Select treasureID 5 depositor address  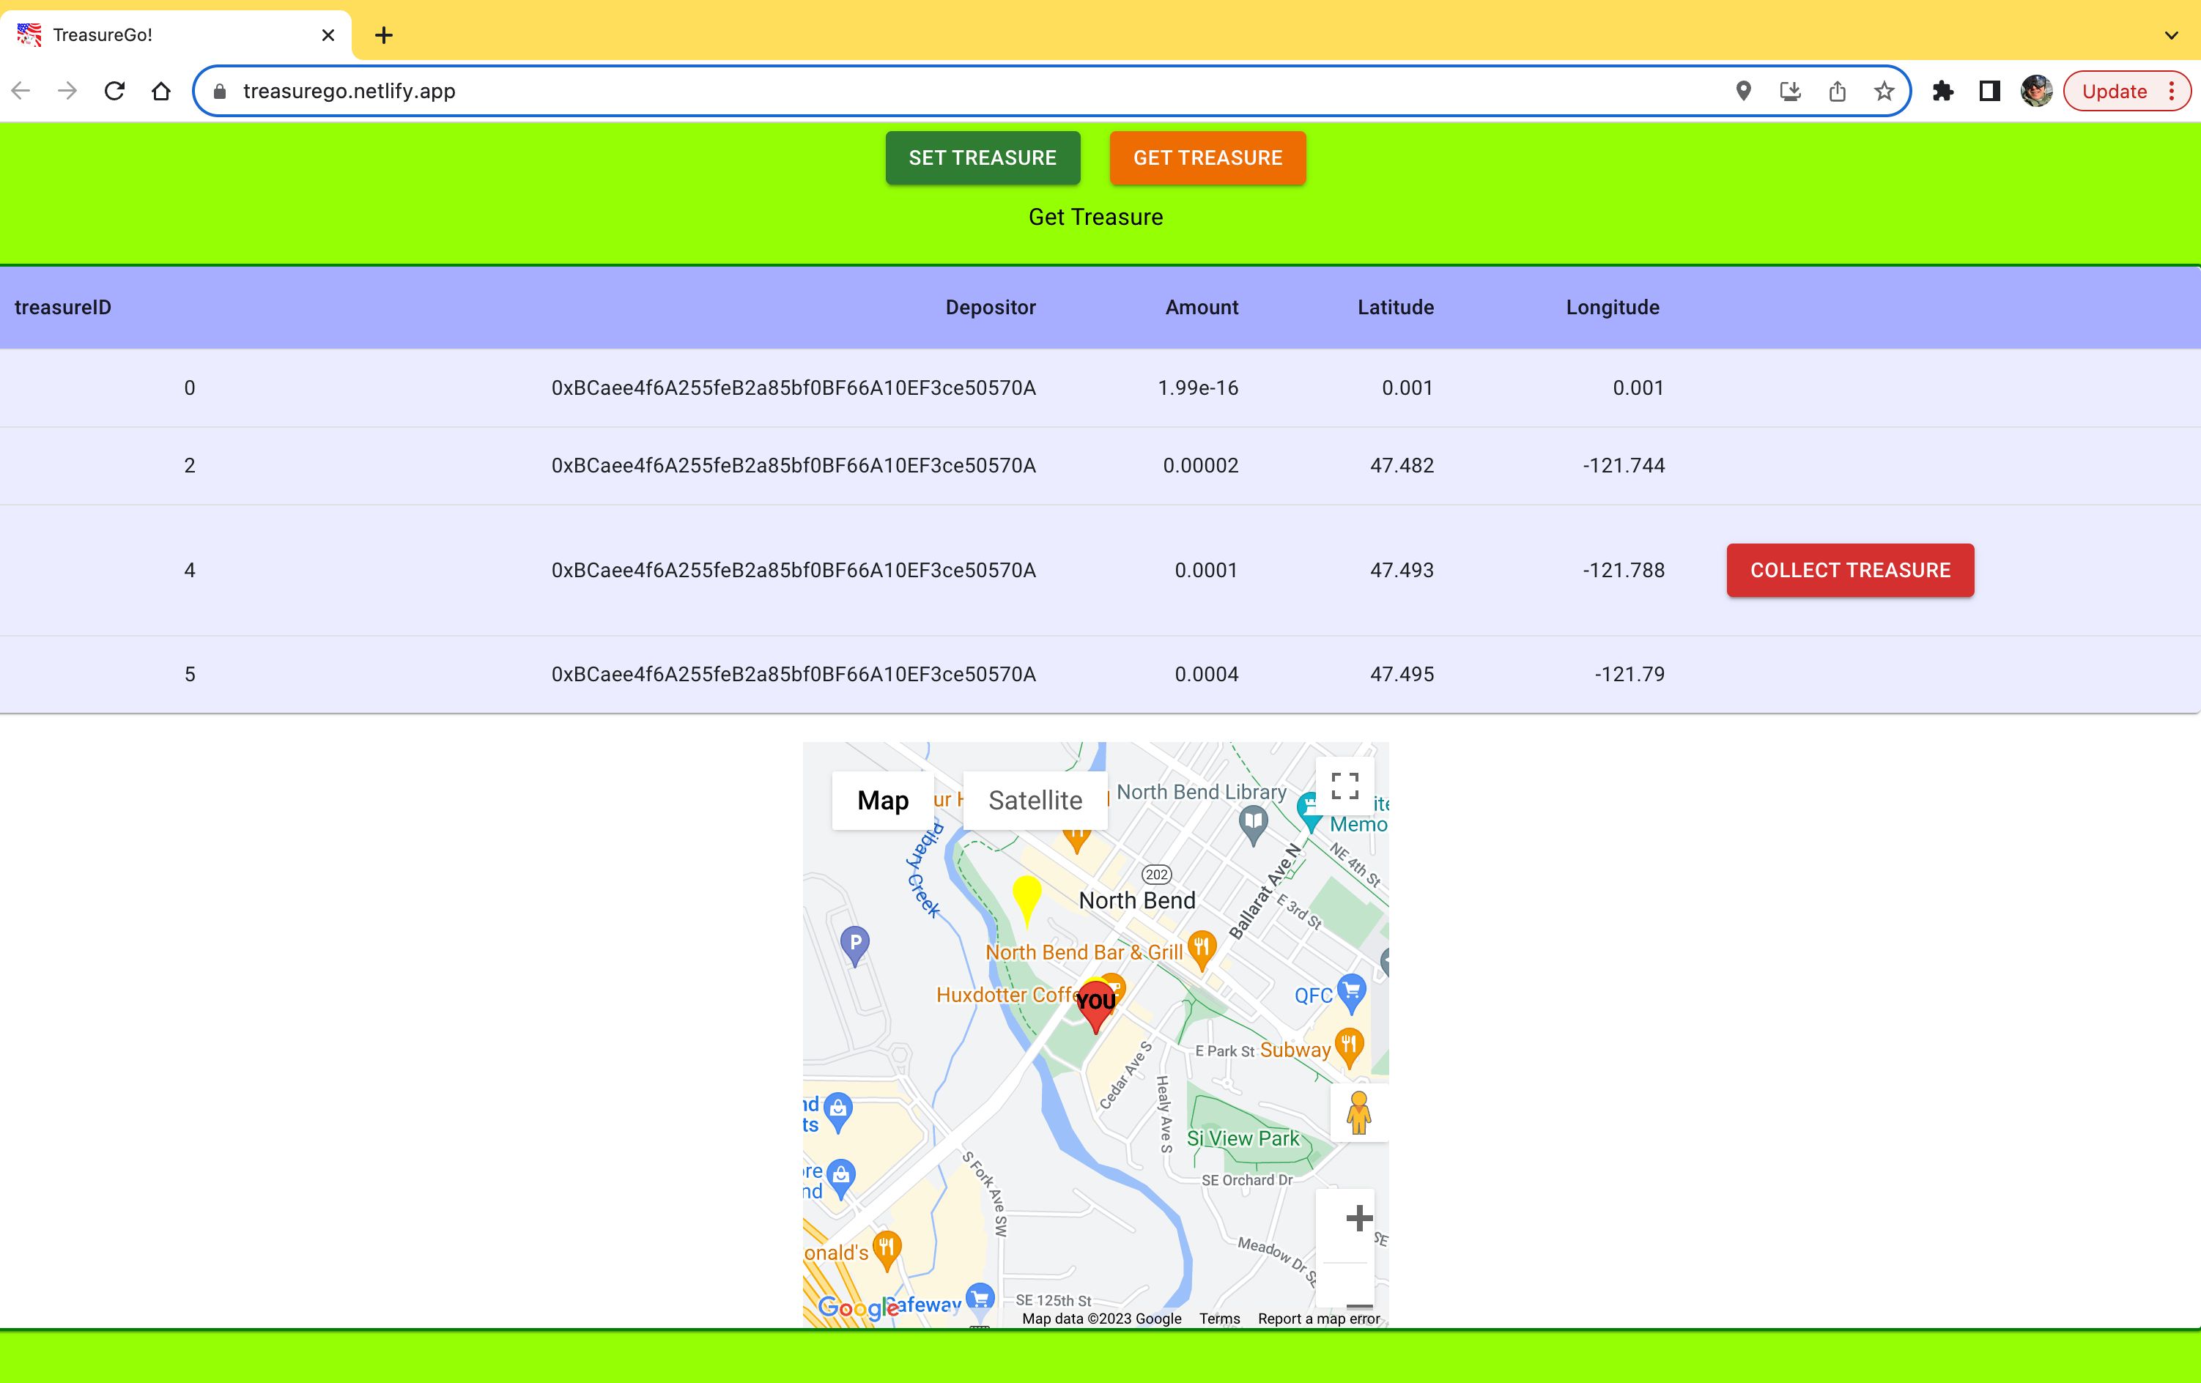click(x=792, y=672)
